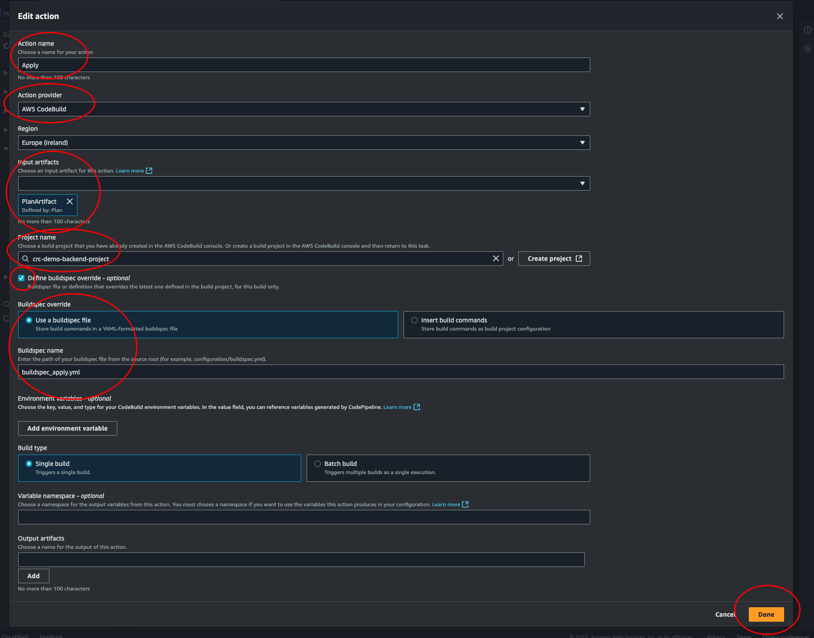The height and width of the screenshot is (638, 814).
Task: Click the Action name input field
Action: [x=303, y=65]
